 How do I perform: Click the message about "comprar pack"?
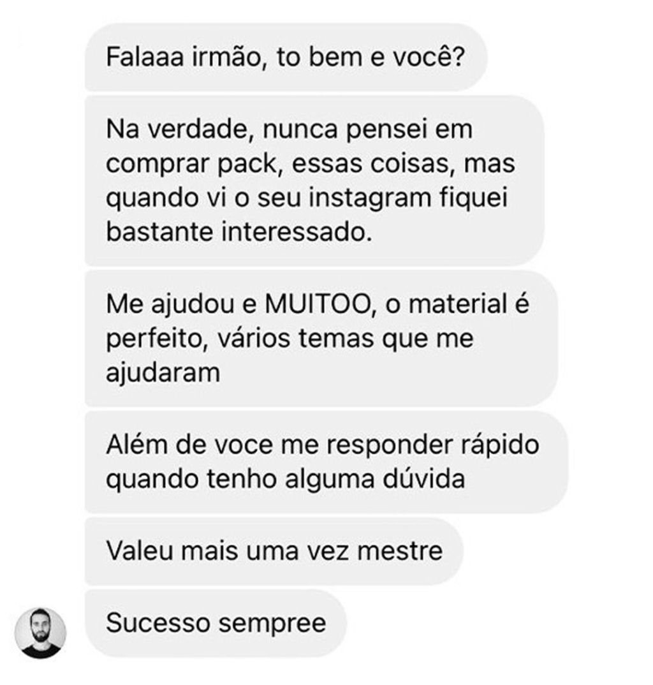point(314,180)
